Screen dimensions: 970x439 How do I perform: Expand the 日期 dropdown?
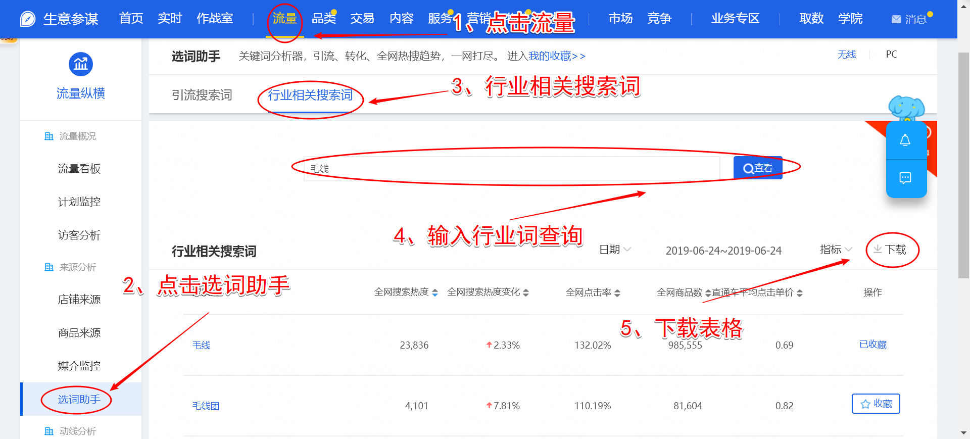point(615,249)
